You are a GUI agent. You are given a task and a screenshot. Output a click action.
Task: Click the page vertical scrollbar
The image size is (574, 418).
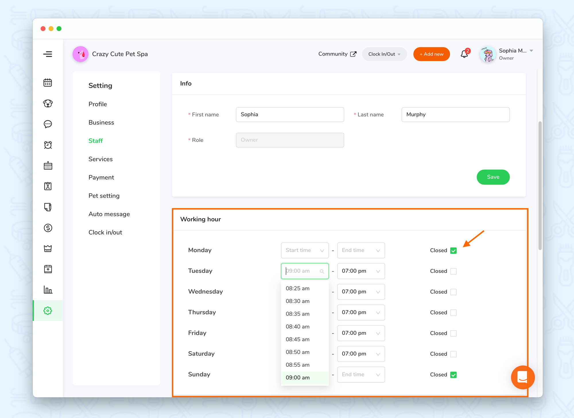540,185
